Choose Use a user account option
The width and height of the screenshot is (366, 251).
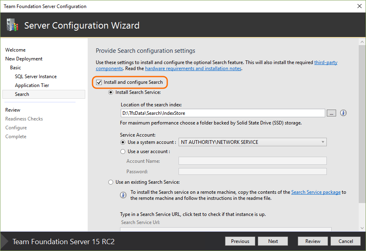click(x=123, y=151)
